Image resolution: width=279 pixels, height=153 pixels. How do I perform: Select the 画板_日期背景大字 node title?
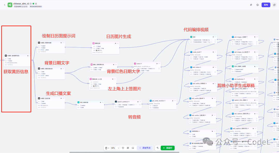click(98, 65)
